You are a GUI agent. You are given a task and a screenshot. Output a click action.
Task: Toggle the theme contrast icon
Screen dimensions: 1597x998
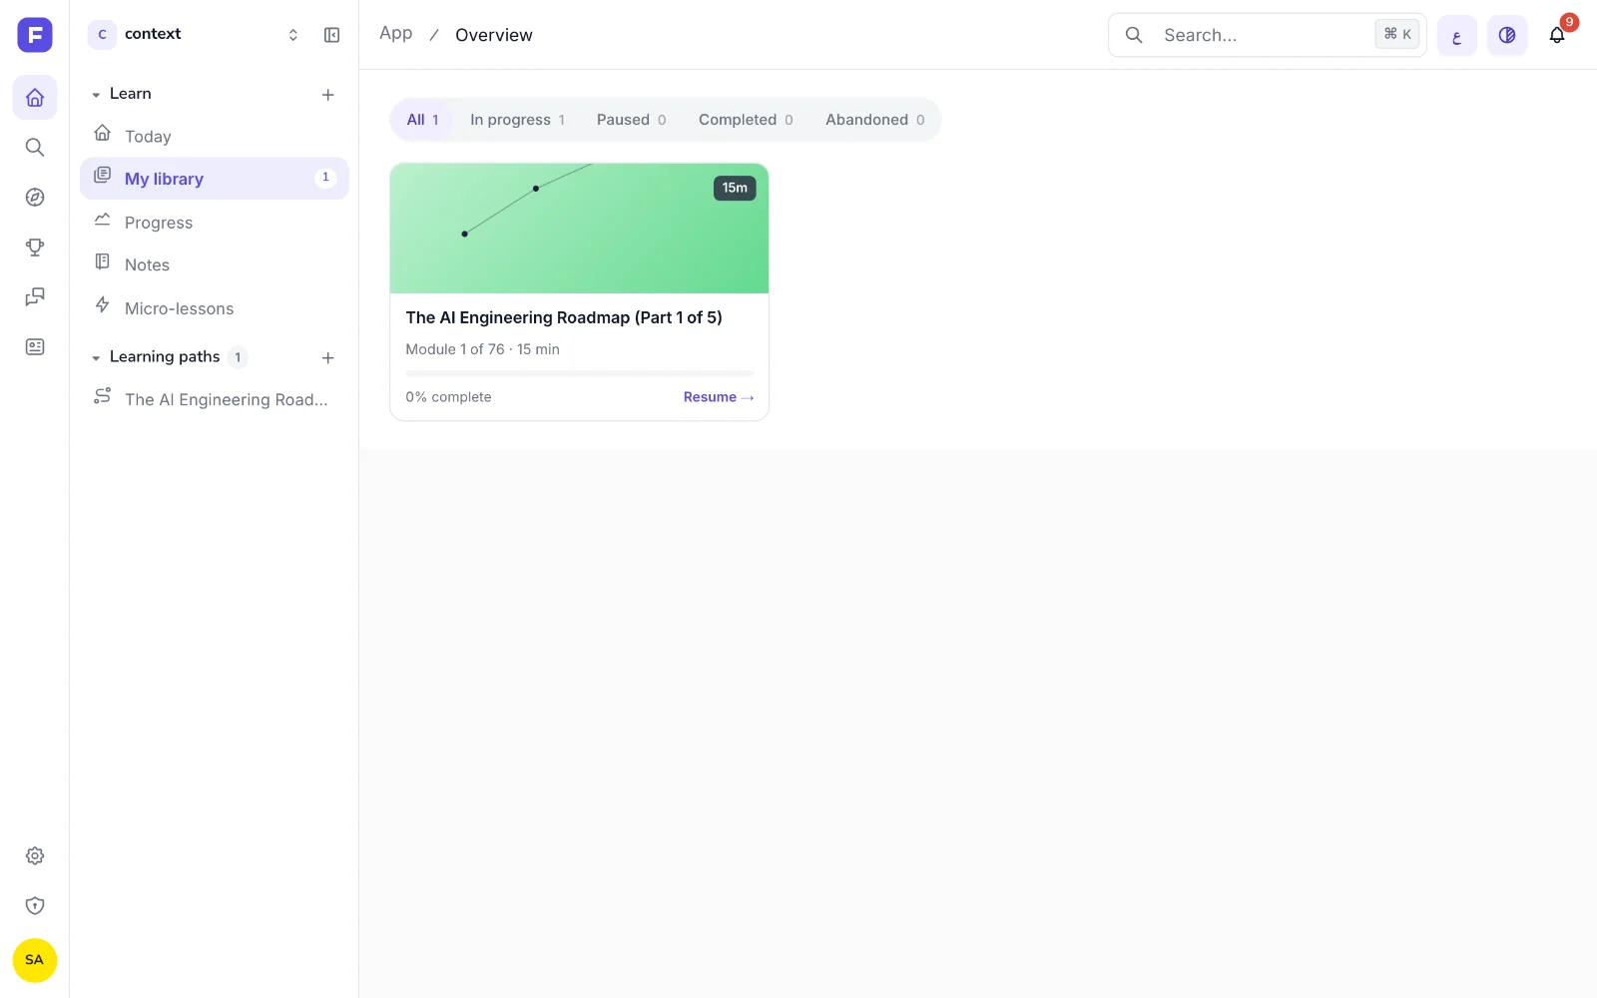pyautogui.click(x=1507, y=36)
